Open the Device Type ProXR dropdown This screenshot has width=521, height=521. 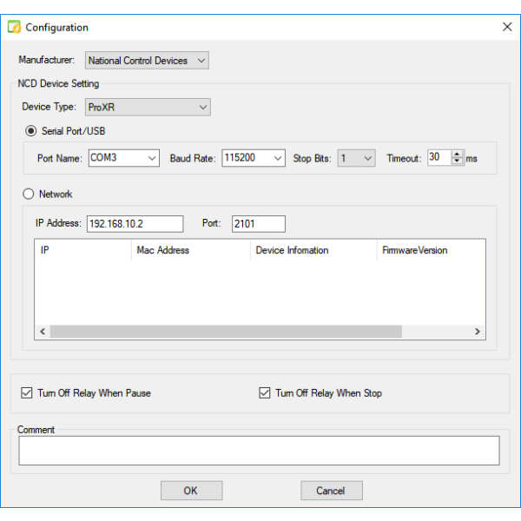[x=148, y=108]
